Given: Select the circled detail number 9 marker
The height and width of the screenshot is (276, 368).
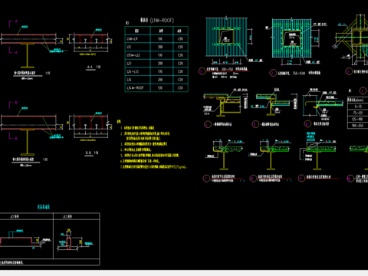Looking at the screenshot, I should [301, 178].
